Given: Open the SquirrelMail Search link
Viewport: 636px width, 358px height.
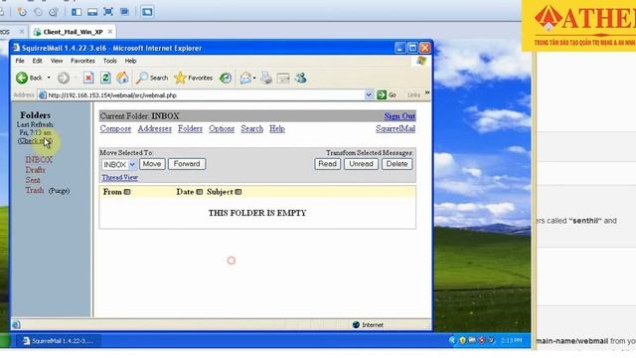Looking at the screenshot, I should point(251,128).
